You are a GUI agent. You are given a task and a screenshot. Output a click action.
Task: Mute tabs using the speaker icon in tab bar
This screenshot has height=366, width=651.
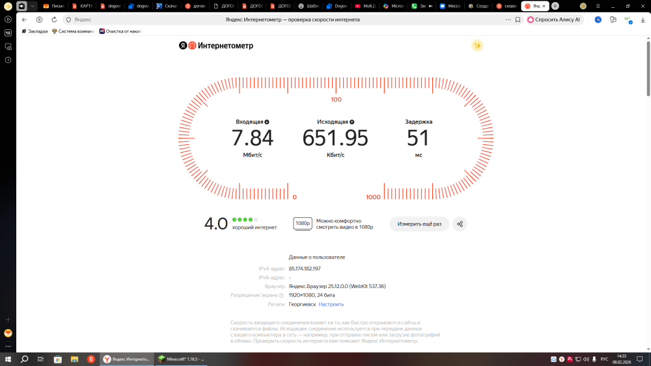point(21,6)
